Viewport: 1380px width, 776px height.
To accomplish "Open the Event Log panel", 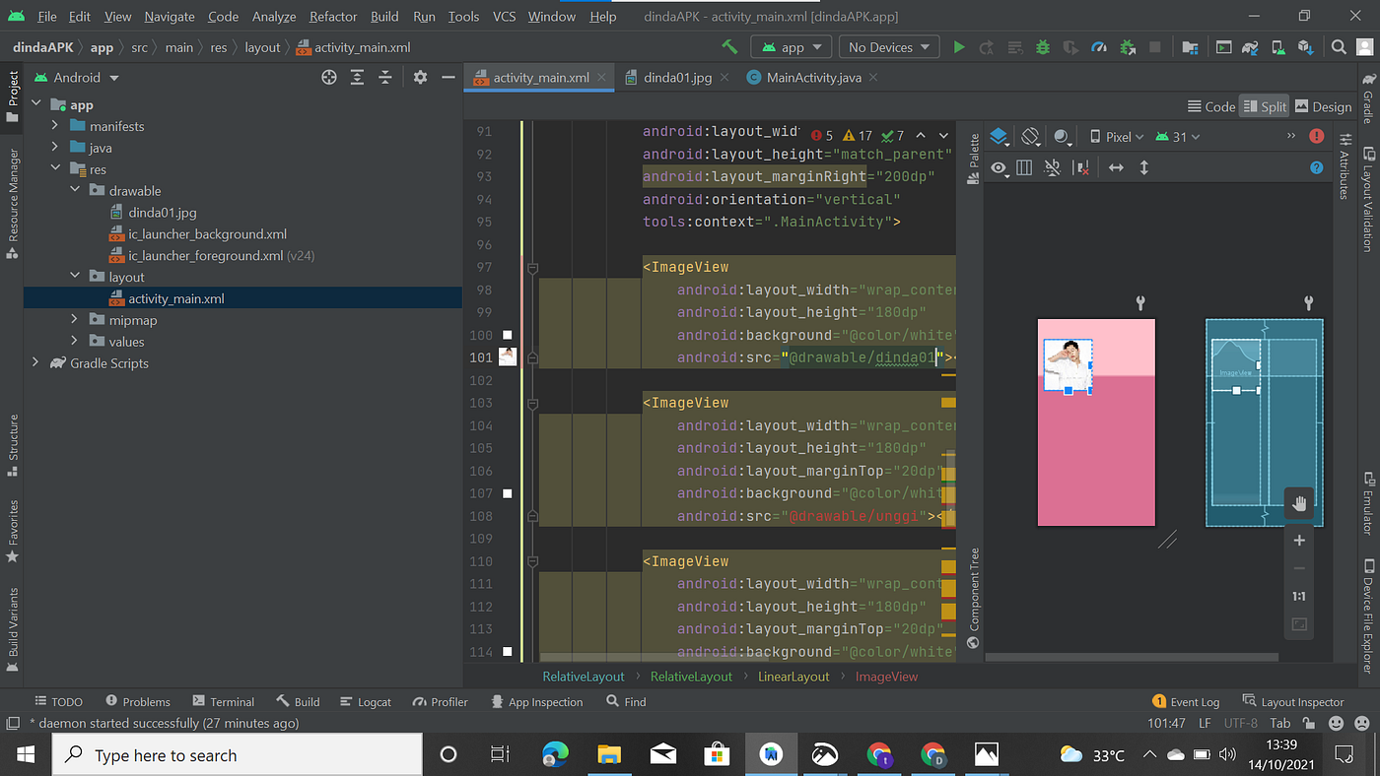I will click(1193, 701).
